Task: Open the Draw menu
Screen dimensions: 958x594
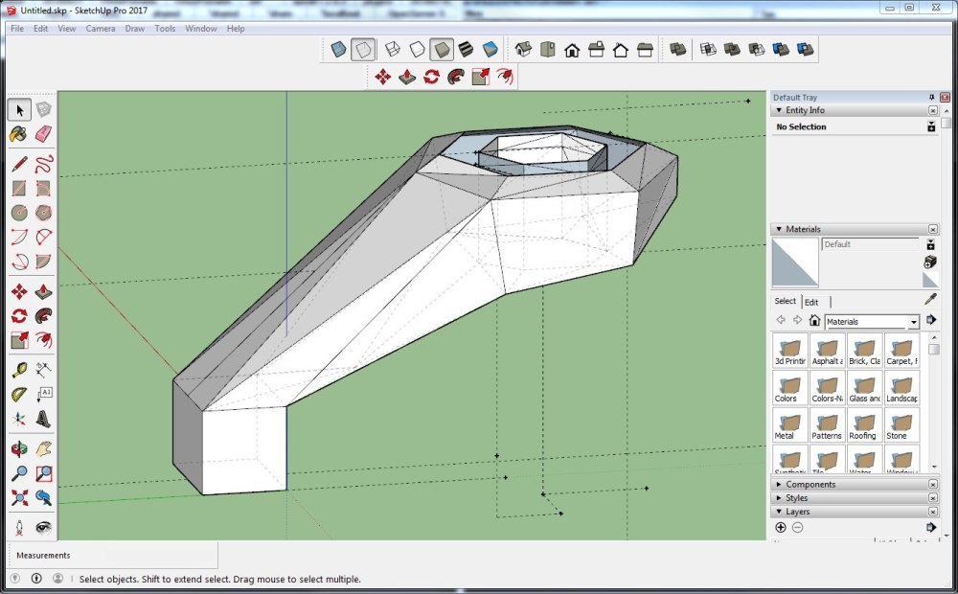Action: point(134,28)
